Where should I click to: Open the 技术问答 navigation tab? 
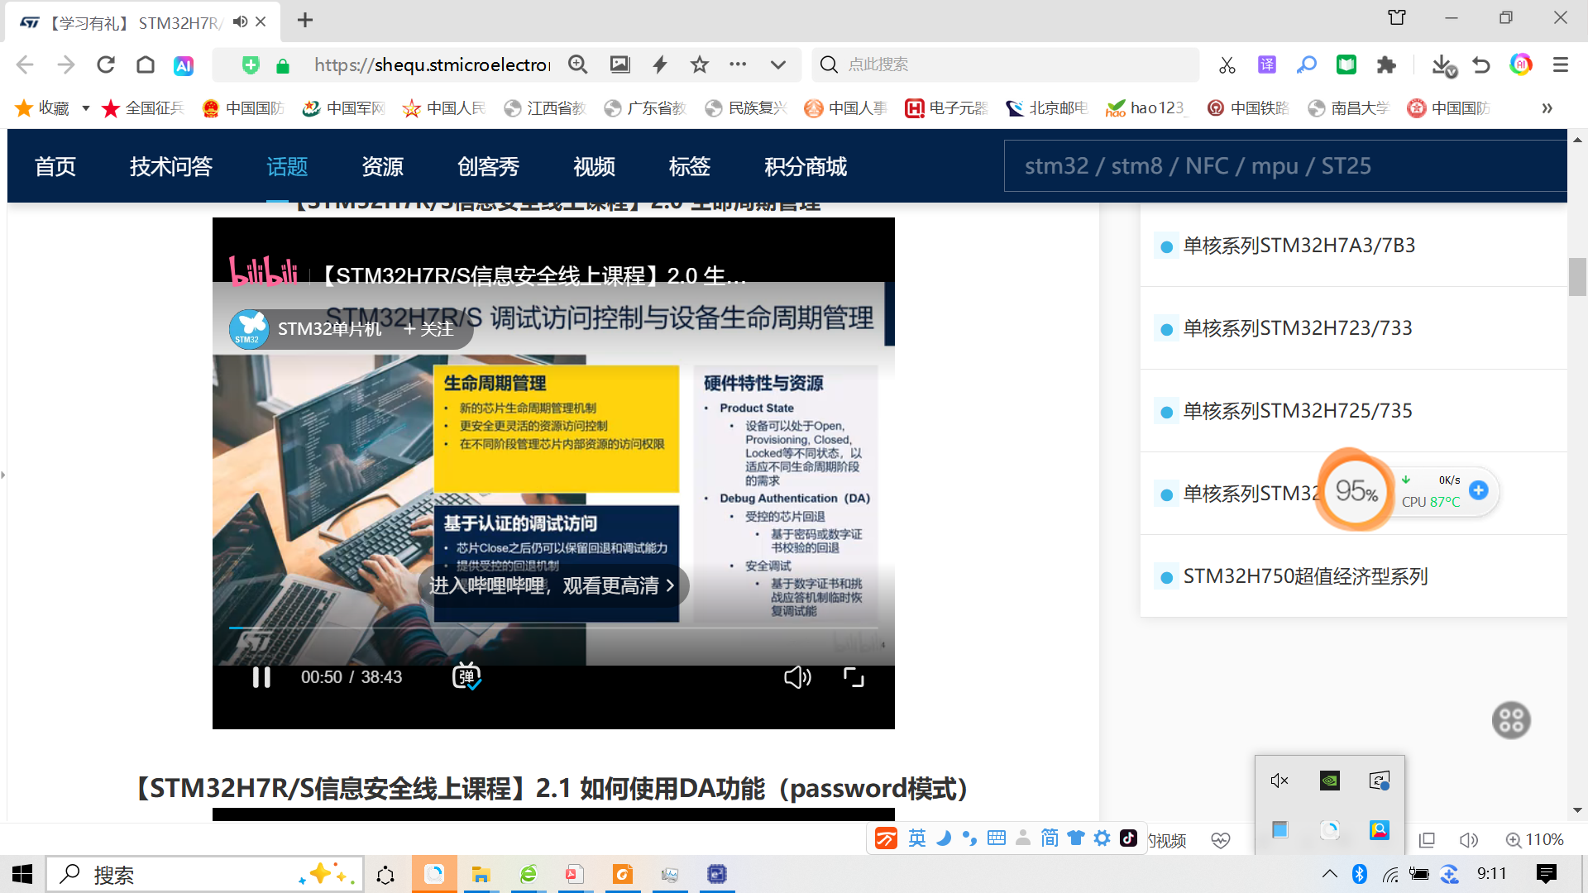click(x=171, y=166)
